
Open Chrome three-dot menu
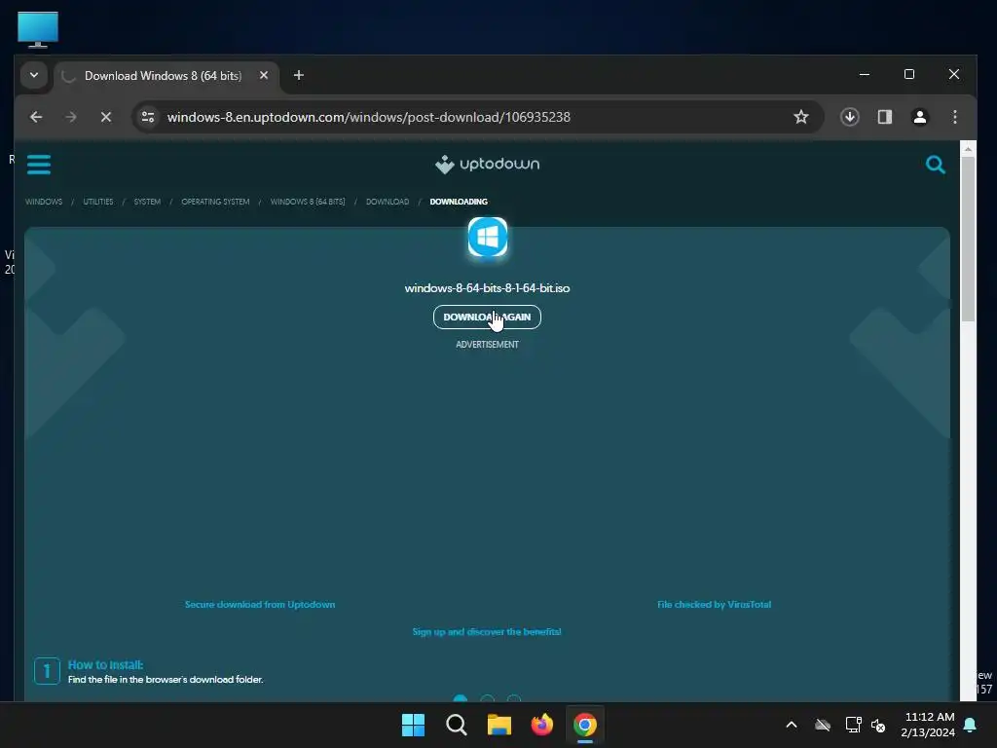[954, 117]
